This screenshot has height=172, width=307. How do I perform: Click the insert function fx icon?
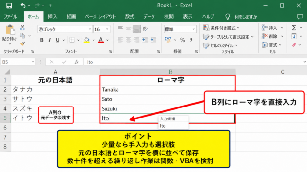pyautogui.click(x=76, y=62)
